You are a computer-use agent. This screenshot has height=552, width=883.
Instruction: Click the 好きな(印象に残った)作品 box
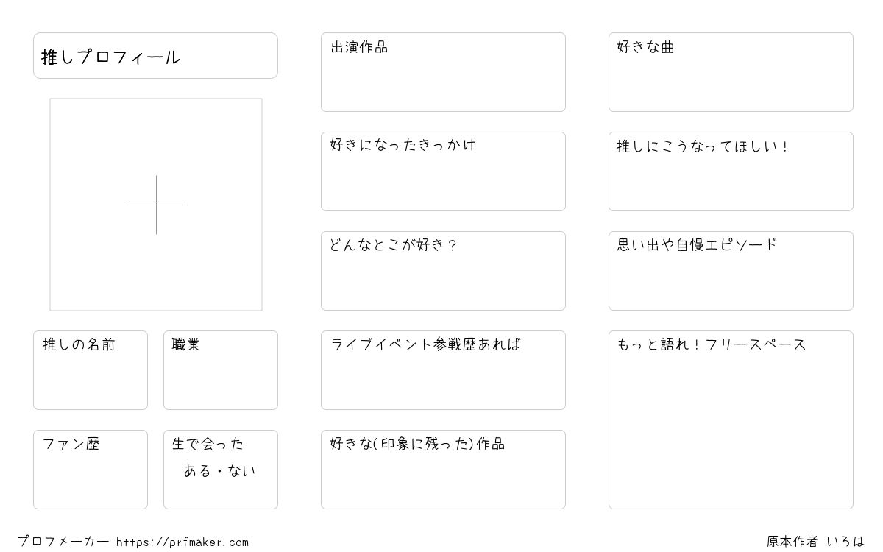443,470
